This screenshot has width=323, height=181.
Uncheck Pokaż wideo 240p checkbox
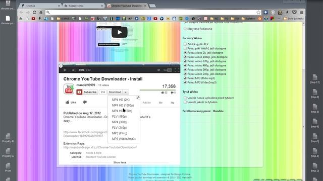(x=185, y=74)
